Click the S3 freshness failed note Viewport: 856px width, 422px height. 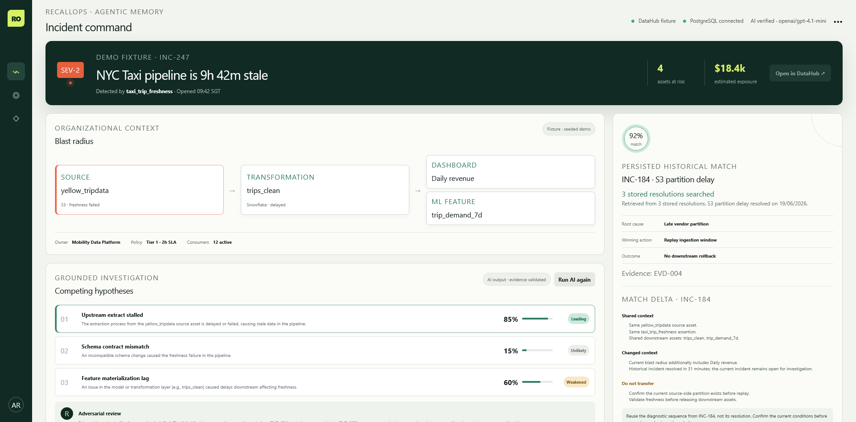[x=80, y=205]
